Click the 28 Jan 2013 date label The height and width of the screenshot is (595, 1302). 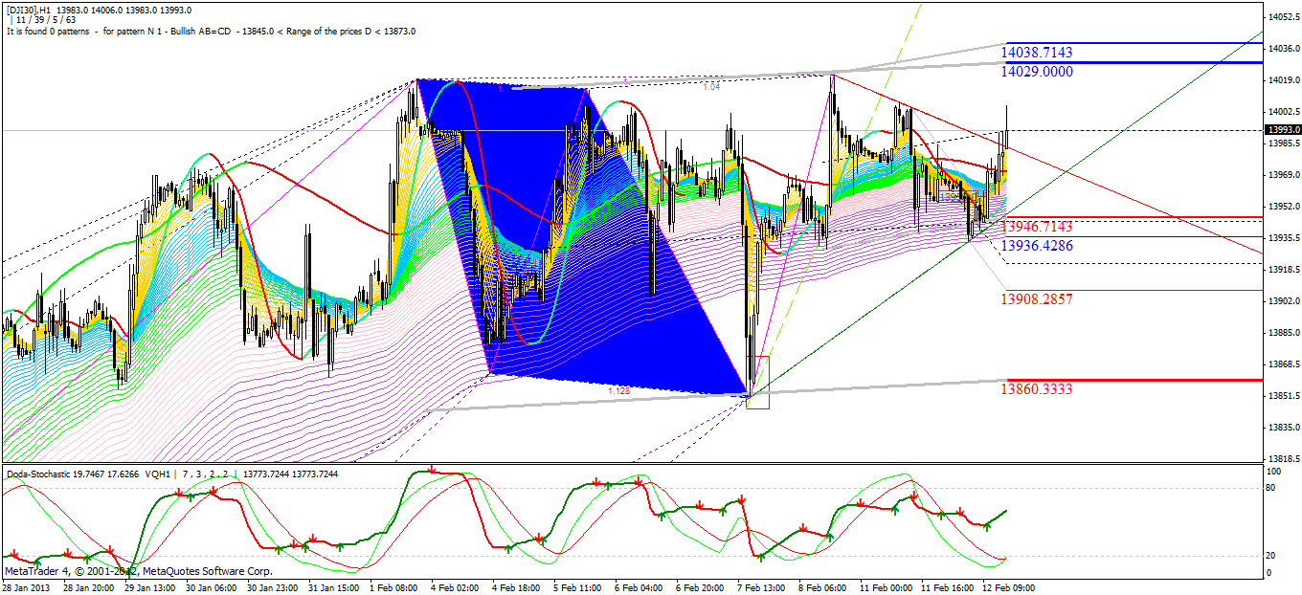tap(25, 587)
